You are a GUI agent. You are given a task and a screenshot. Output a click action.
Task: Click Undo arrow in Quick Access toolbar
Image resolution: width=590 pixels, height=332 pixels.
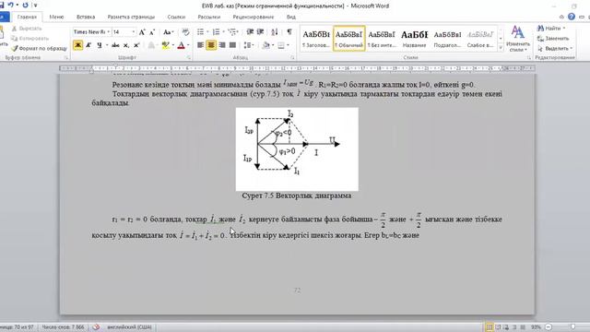pyautogui.click(x=11, y=6)
